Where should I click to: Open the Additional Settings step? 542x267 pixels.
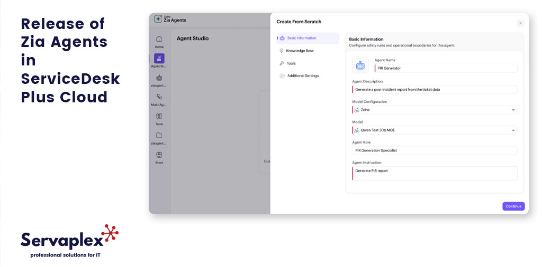(300, 76)
